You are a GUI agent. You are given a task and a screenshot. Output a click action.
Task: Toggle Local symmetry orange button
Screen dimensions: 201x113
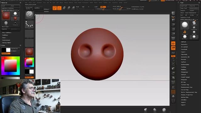173,48
